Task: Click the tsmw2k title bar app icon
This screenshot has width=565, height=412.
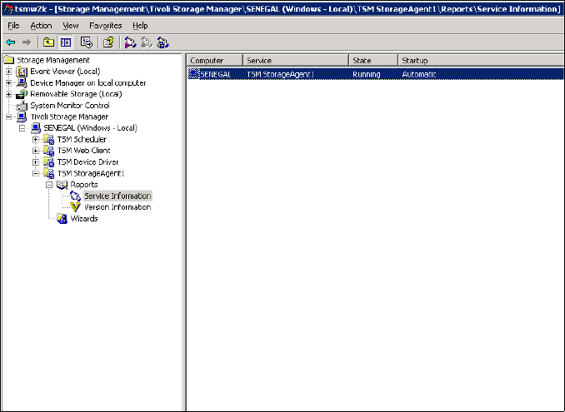Action: pyautogui.click(x=7, y=8)
